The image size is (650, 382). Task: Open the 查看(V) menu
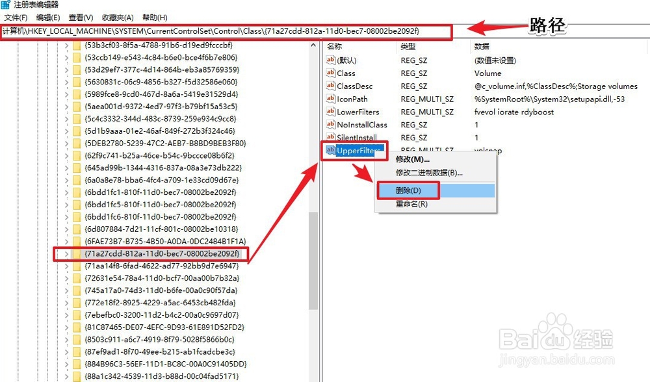point(81,18)
